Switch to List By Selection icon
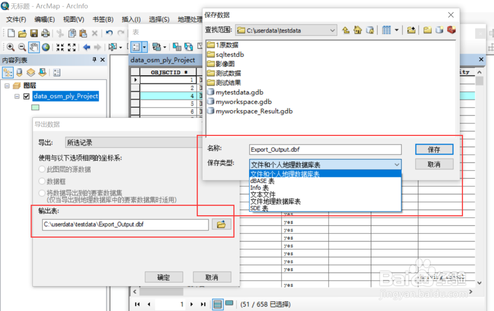The height and width of the screenshot is (311, 494). point(42,73)
